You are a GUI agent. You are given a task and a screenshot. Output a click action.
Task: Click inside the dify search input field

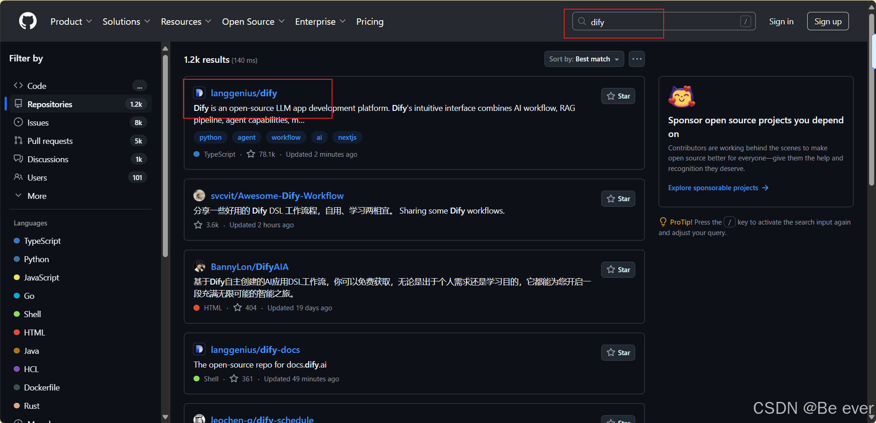coord(642,22)
